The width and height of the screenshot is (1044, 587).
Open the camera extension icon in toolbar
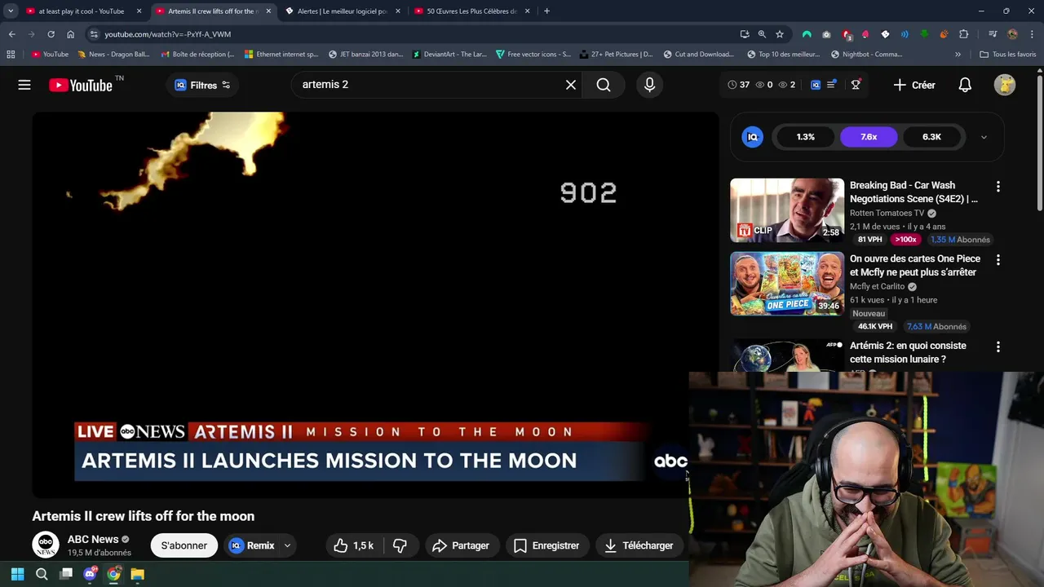[826, 34]
